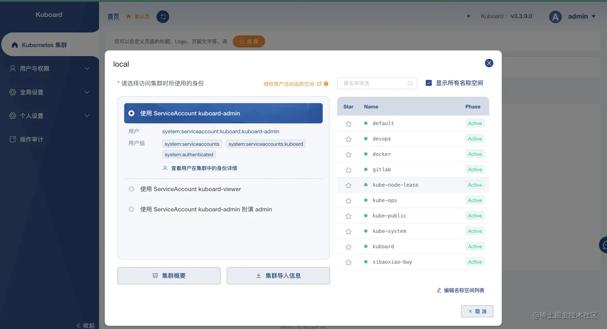Focus the 按名称筛选 filter input
This screenshot has height=329, width=607.
pyautogui.click(x=377, y=83)
